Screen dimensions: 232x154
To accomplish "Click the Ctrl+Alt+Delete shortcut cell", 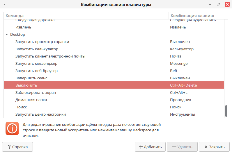I will coord(183,85).
